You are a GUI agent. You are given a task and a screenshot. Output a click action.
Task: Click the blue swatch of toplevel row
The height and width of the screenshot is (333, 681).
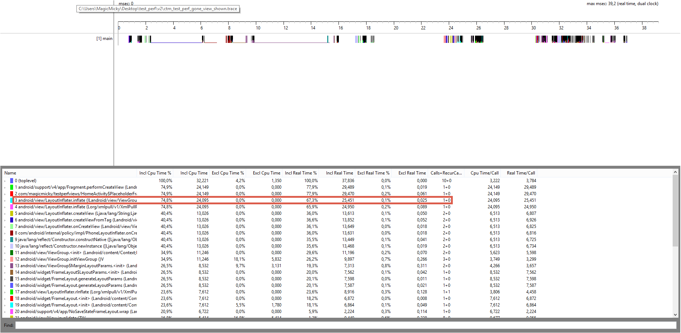[x=12, y=181]
